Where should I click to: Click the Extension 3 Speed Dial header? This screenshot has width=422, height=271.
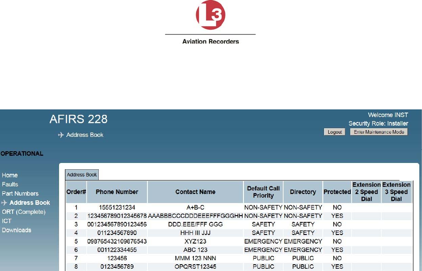click(396, 192)
